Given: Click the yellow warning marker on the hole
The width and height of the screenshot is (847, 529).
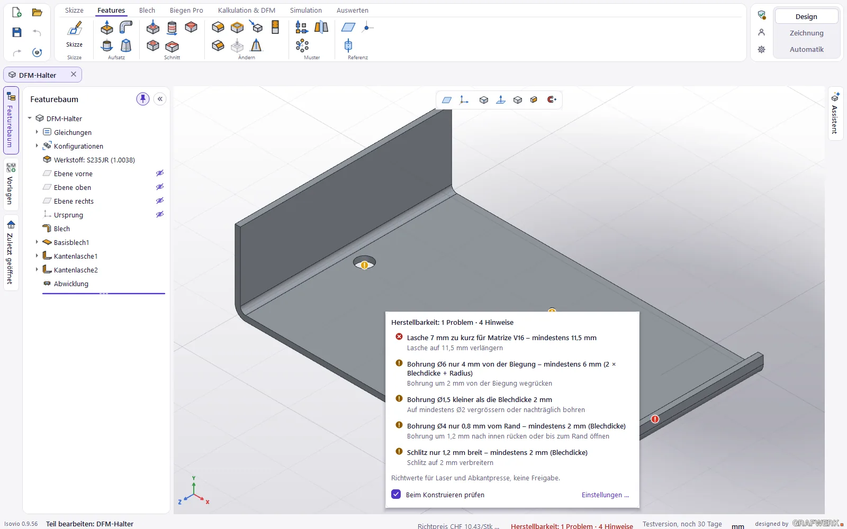Looking at the screenshot, I should tap(364, 265).
